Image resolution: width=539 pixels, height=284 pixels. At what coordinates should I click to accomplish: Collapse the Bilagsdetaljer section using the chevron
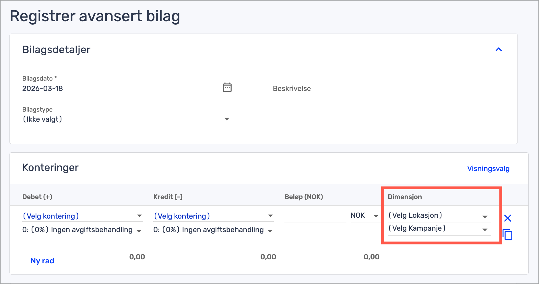pyautogui.click(x=499, y=50)
